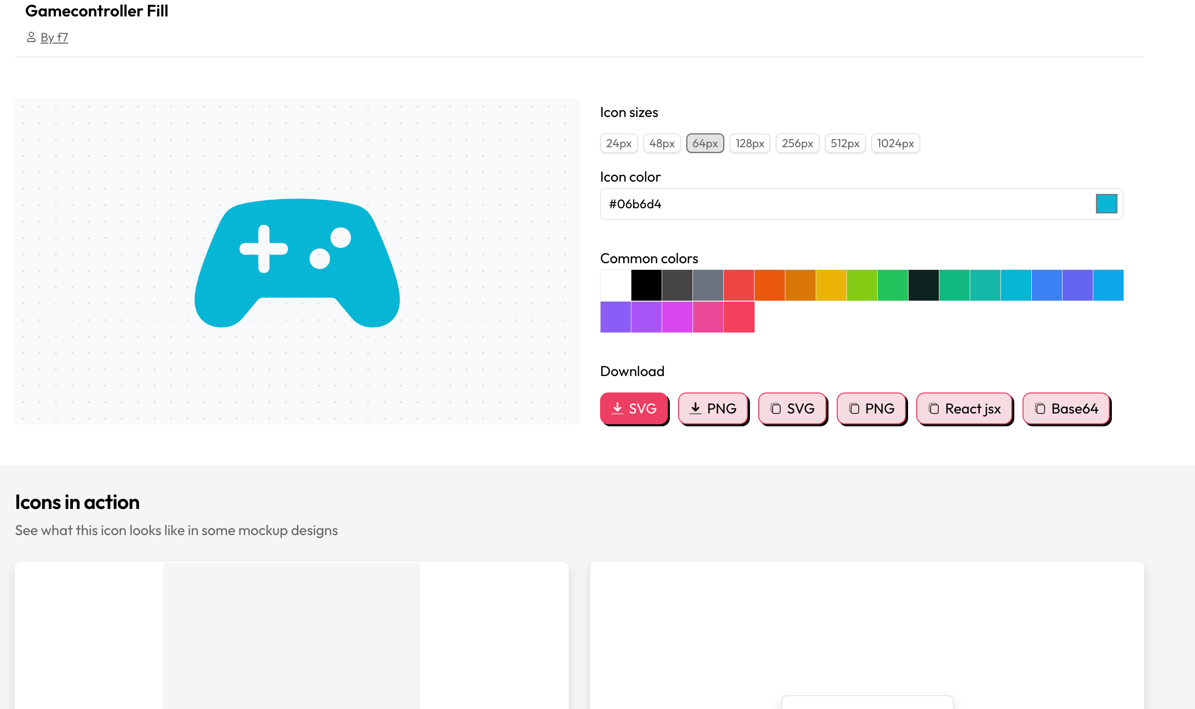The width and height of the screenshot is (1195, 709).
Task: Download the icon as SVG
Action: click(x=634, y=408)
